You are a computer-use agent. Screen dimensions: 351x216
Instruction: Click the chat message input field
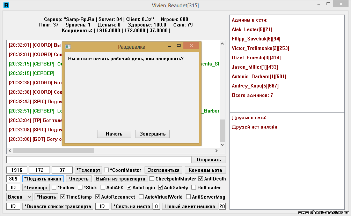[98, 160]
